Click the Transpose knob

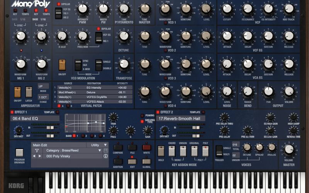point(124,64)
